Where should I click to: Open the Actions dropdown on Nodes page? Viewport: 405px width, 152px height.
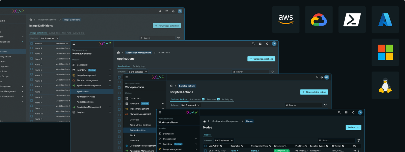tap(353, 128)
